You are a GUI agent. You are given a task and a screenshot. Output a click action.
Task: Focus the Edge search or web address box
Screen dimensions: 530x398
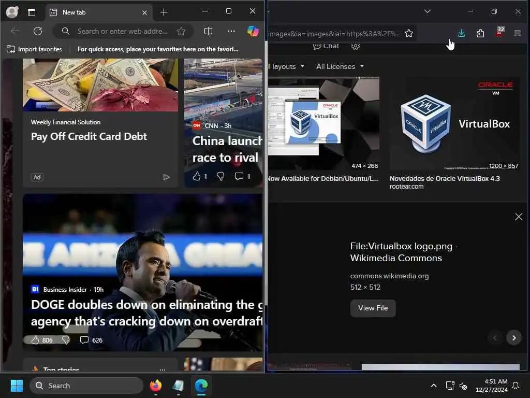click(122, 31)
